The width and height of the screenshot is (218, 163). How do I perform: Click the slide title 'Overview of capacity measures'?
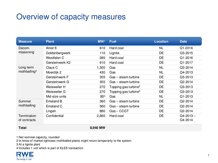pos(71,17)
